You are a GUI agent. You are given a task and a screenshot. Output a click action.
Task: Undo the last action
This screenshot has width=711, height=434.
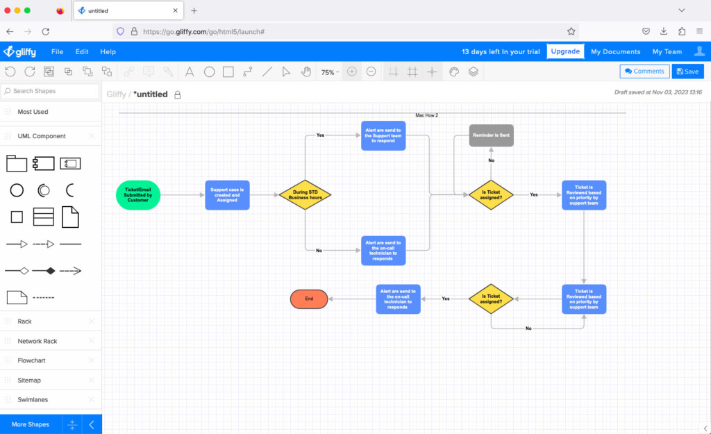point(10,72)
